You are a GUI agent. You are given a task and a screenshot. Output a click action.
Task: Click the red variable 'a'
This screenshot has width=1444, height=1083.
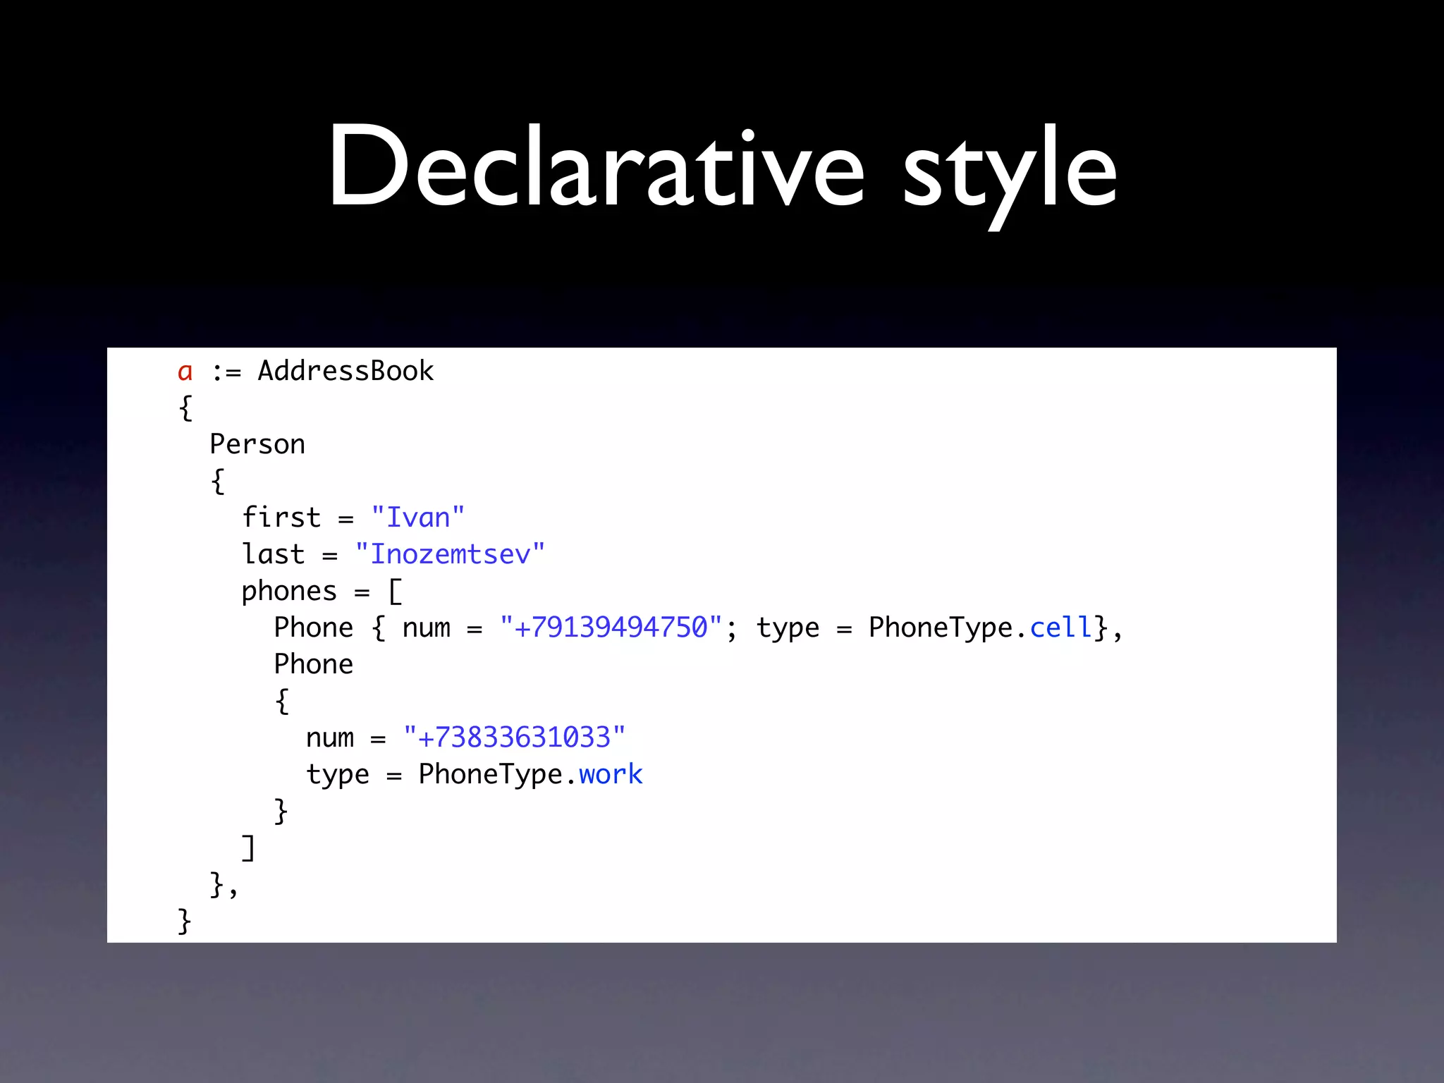tap(185, 372)
